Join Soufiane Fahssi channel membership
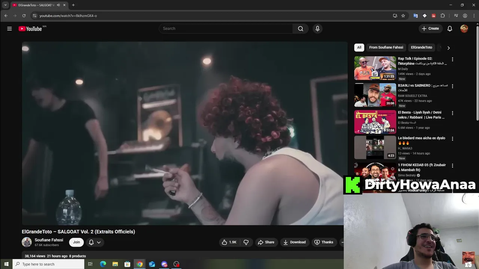The height and width of the screenshot is (269, 479). (76, 242)
